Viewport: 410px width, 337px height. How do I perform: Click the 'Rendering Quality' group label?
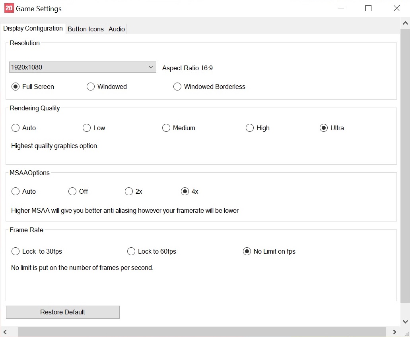35,108
